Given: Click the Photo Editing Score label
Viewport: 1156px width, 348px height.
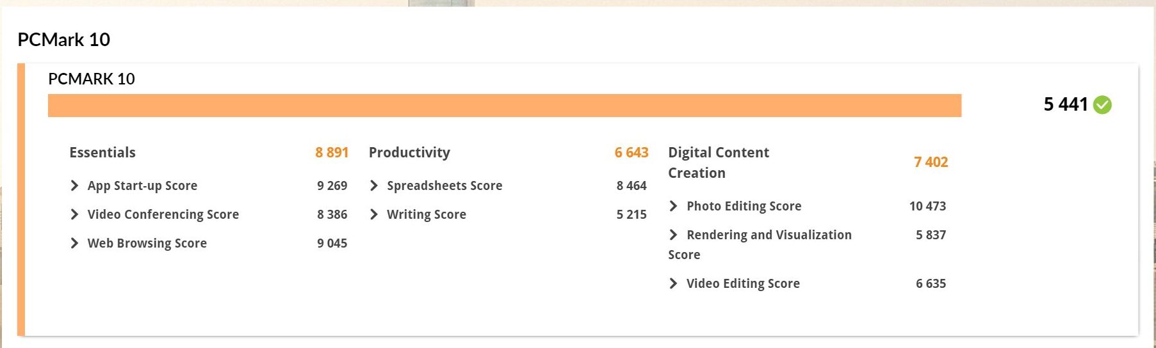Looking at the screenshot, I should (x=744, y=206).
